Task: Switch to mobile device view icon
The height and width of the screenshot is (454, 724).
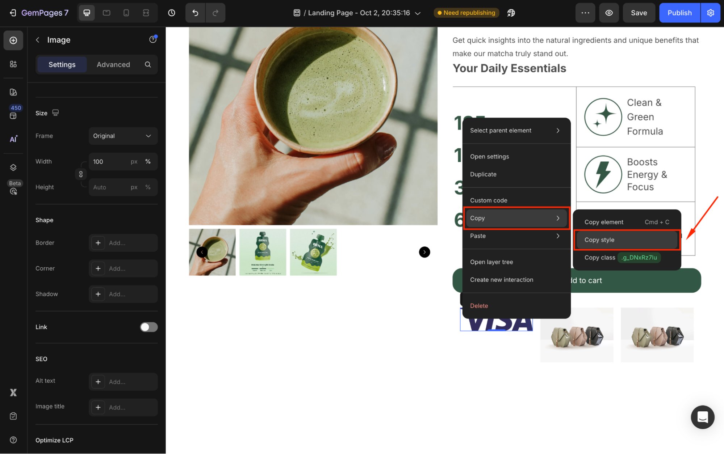Action: pyautogui.click(x=126, y=13)
